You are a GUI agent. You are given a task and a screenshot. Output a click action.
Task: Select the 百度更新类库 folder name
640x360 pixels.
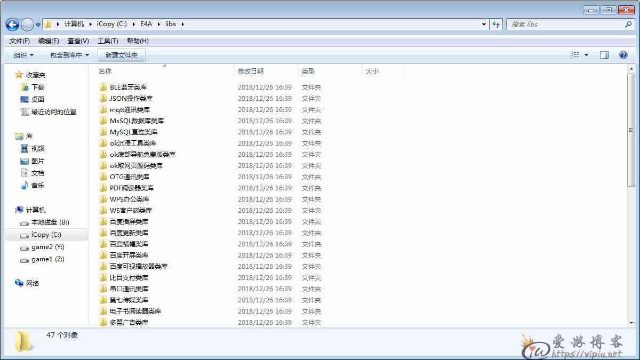pos(129,233)
